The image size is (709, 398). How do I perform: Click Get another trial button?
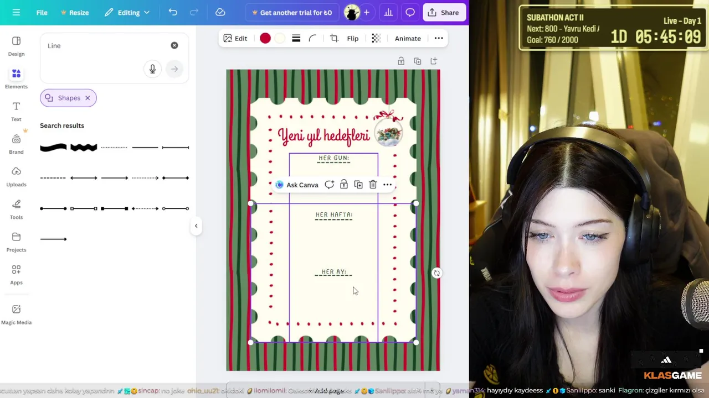coord(291,12)
